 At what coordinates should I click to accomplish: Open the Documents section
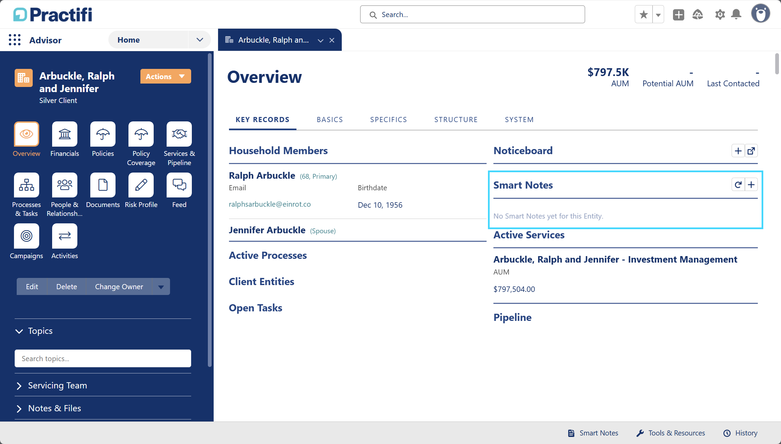point(103,185)
